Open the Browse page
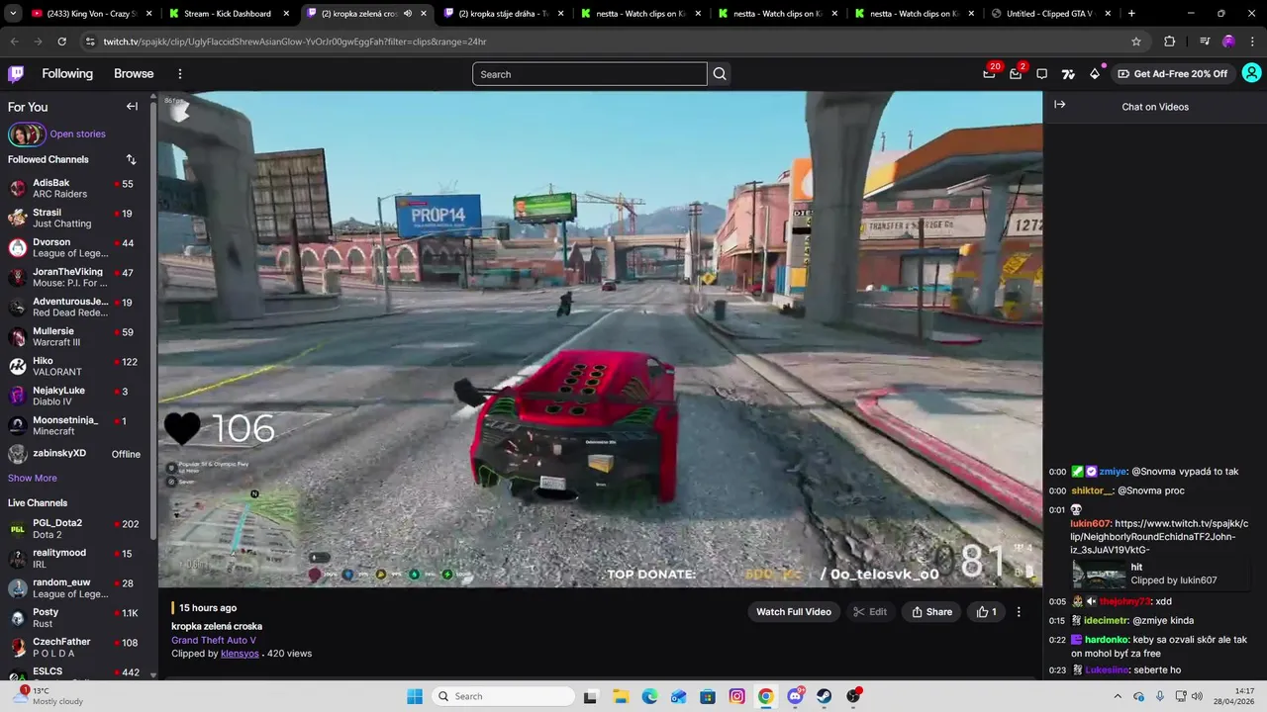 (134, 74)
